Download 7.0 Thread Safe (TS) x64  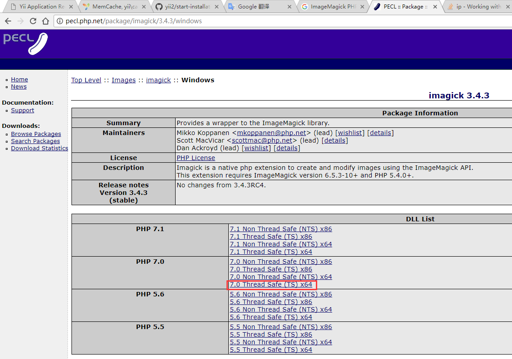click(271, 284)
